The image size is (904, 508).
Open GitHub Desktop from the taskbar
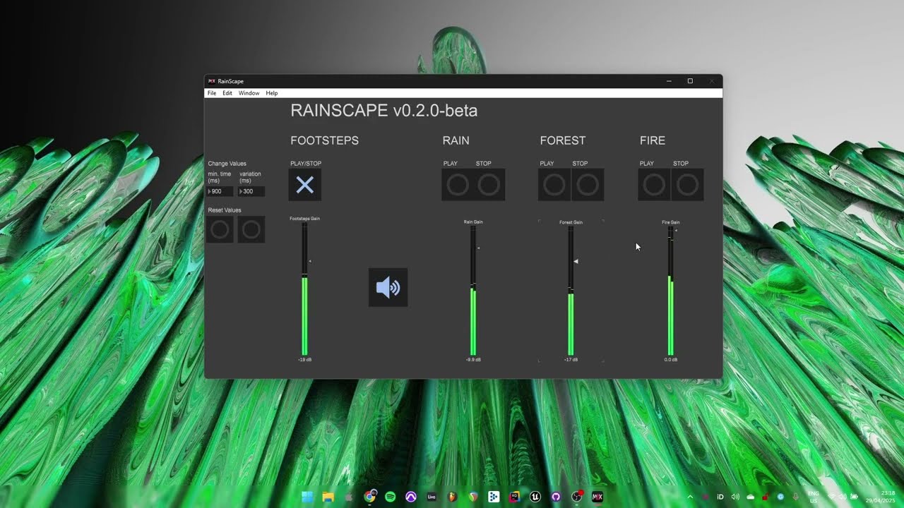tap(556, 497)
